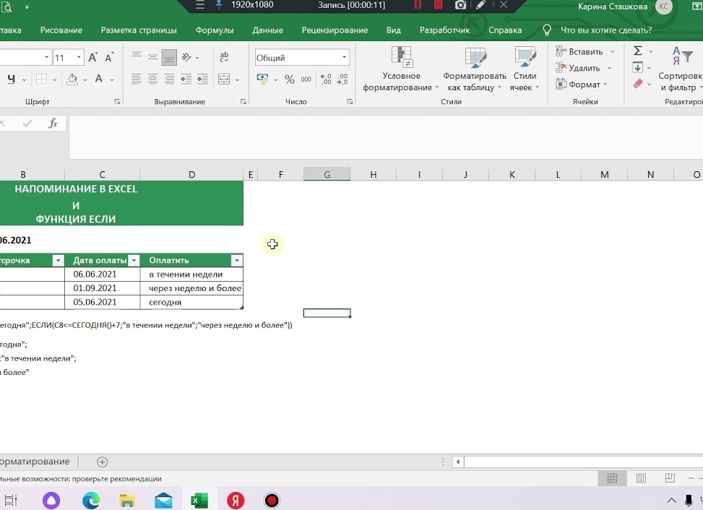Toggle center horizontal alignment
703x510 pixels.
tap(152, 79)
